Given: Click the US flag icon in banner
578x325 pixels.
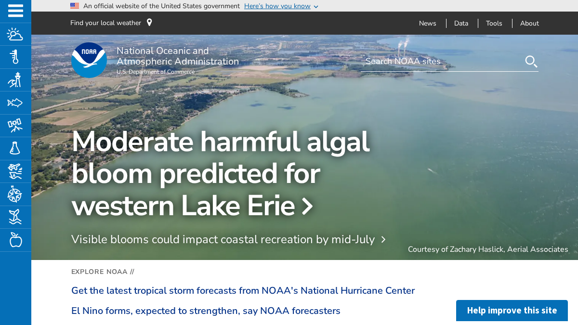Looking at the screenshot, I should pos(75,6).
